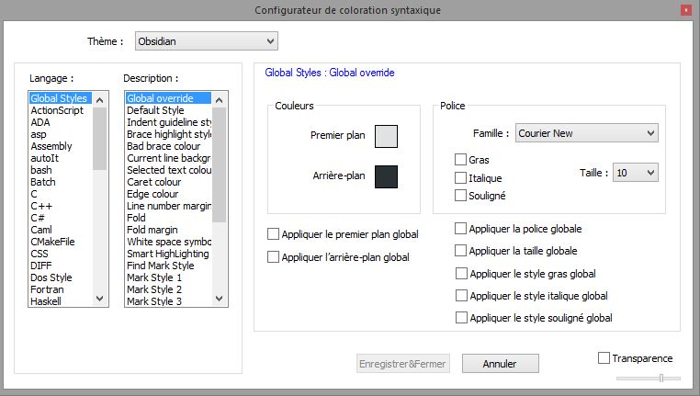The width and height of the screenshot is (700, 396).
Task: Enable the Gras checkbox
Action: [461, 160]
